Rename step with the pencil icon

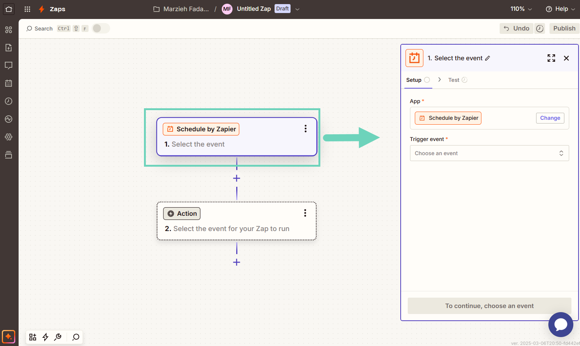(x=488, y=58)
